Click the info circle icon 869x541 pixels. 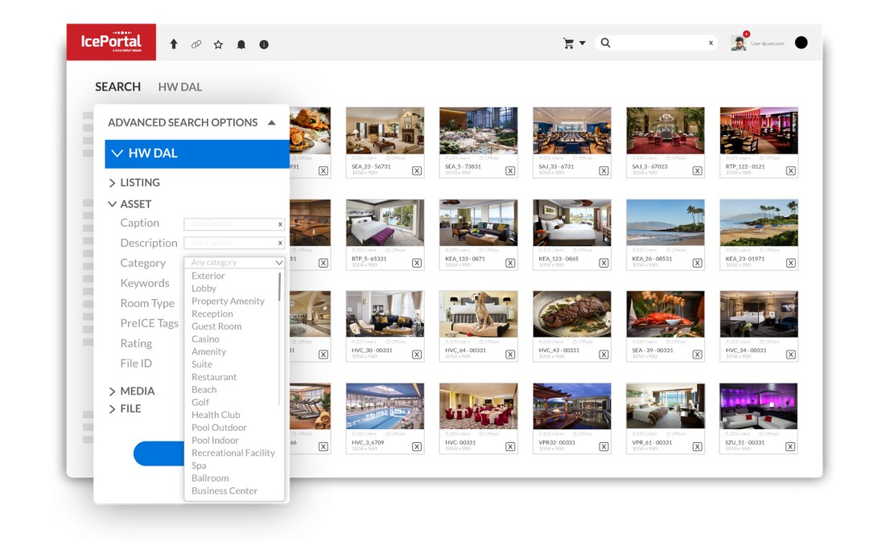(264, 44)
